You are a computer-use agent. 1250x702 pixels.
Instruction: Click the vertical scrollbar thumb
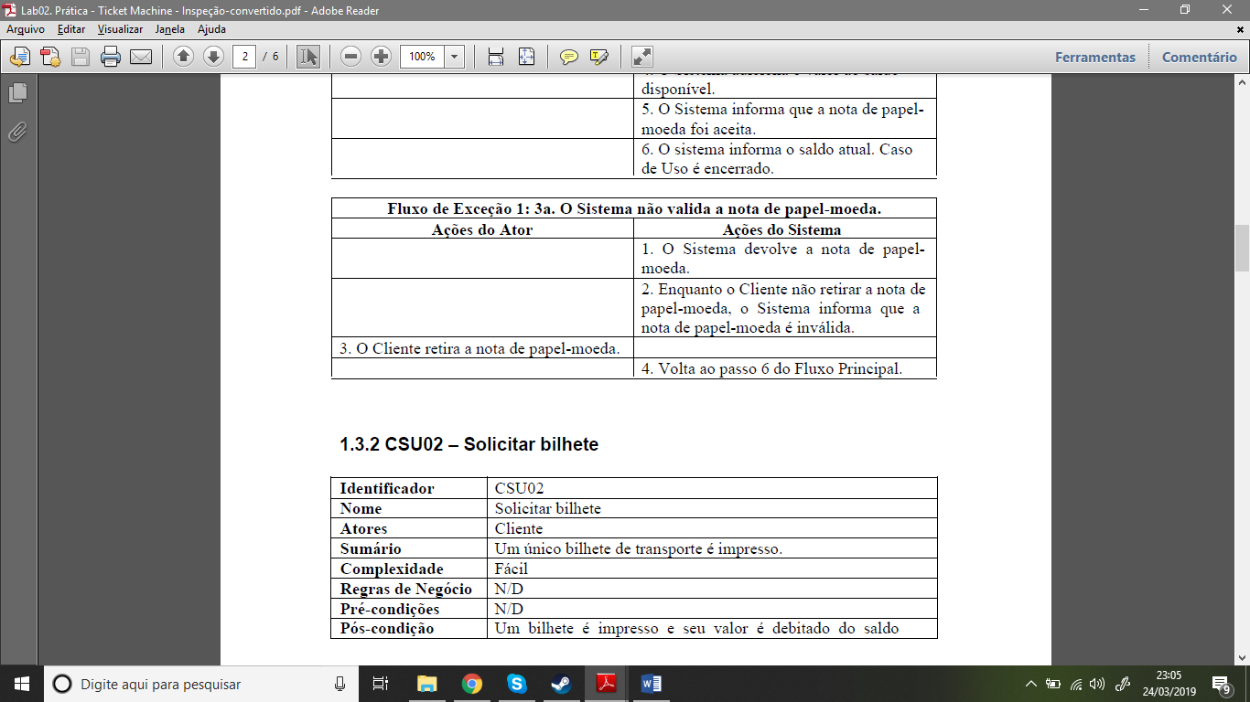coord(1242,248)
